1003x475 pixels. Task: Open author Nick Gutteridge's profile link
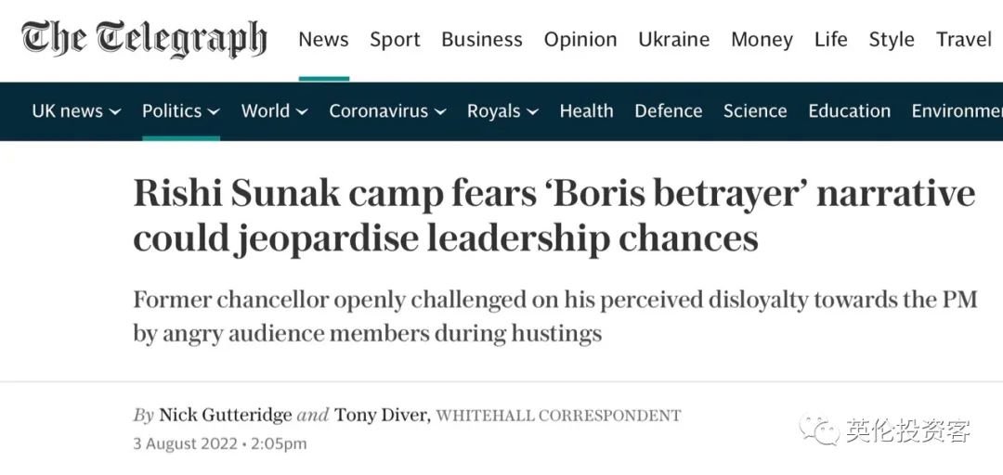[x=225, y=415]
